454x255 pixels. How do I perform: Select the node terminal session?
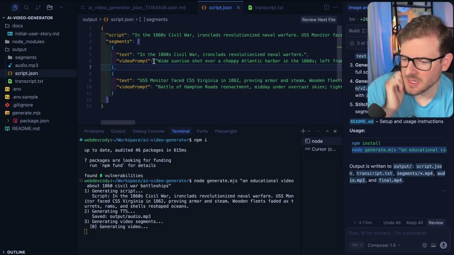pos(321,141)
